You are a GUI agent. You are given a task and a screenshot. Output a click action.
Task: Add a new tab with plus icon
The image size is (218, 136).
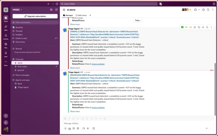[x=90, y=15]
